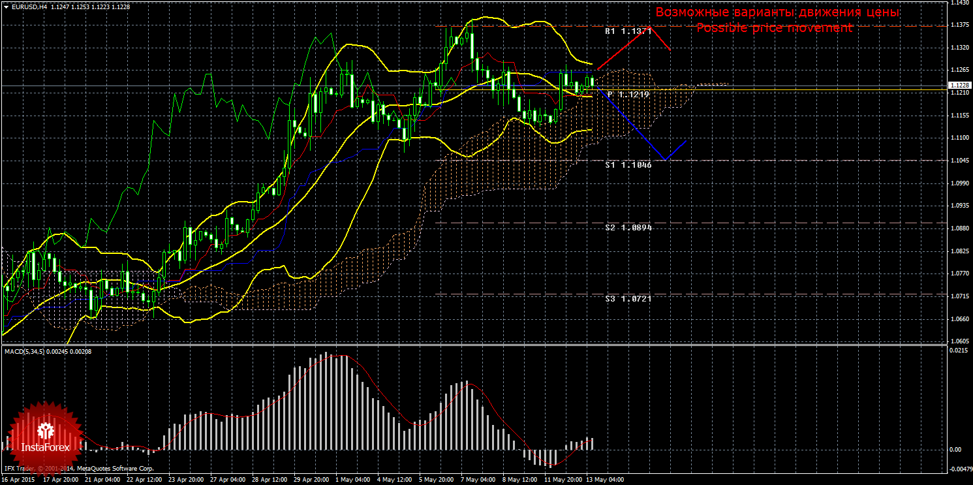Click the 17 Apr 20:00 time label

point(59,480)
